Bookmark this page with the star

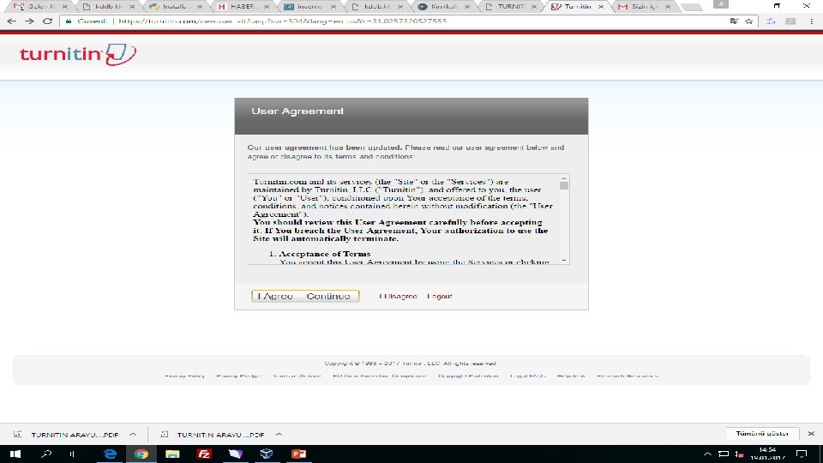[748, 21]
